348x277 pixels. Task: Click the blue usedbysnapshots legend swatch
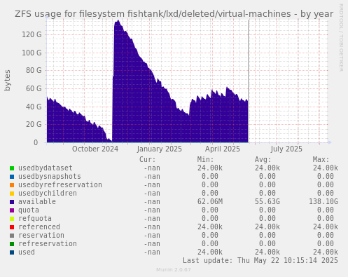point(12,177)
